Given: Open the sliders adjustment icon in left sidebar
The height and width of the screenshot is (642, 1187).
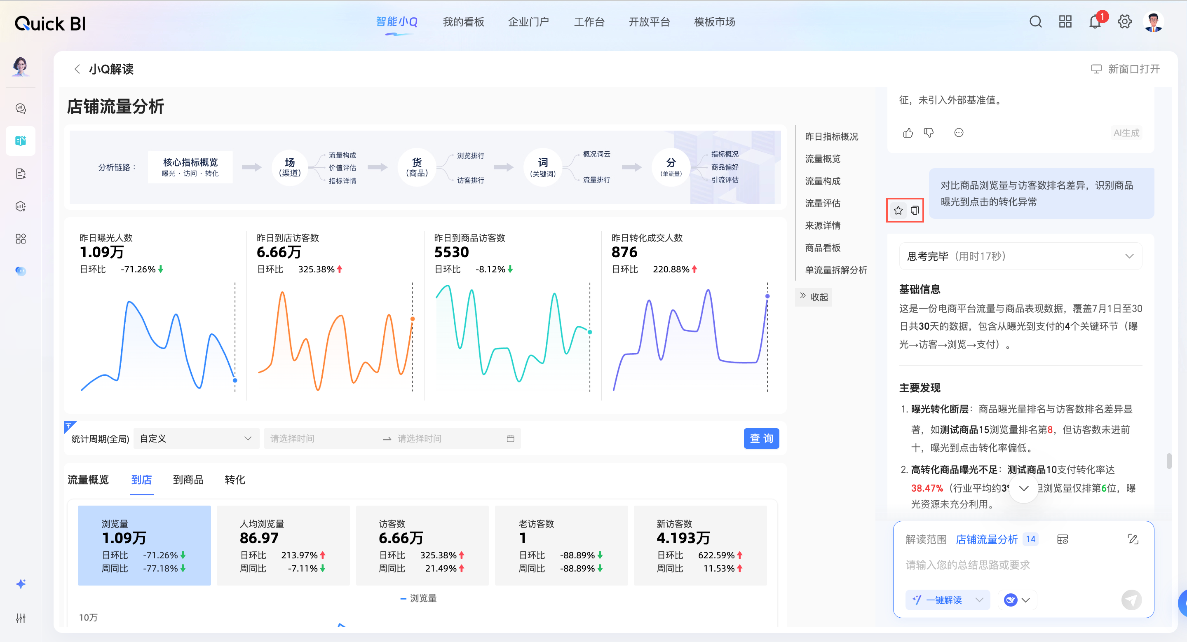Looking at the screenshot, I should (x=21, y=618).
